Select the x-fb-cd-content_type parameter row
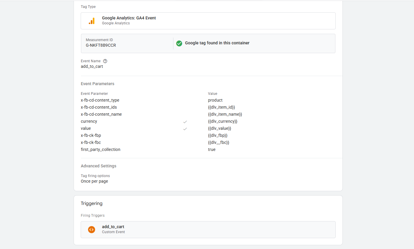Image resolution: width=414 pixels, height=249 pixels. point(100,100)
